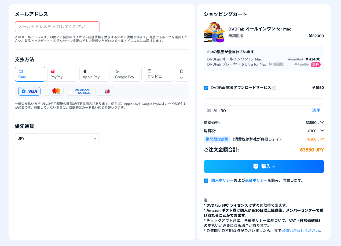Click the PayPay logo icon

[53, 71]
